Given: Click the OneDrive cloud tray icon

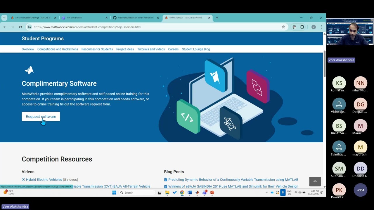Looking at the screenshot, I should (272, 192).
